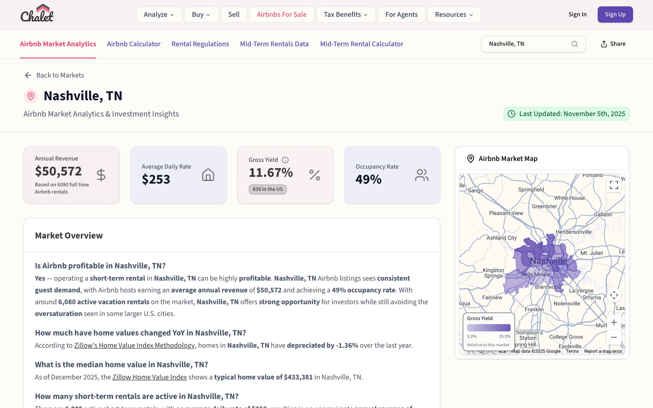Switch to the Rental Regulations tab
This screenshot has height=408, width=653.
point(200,44)
